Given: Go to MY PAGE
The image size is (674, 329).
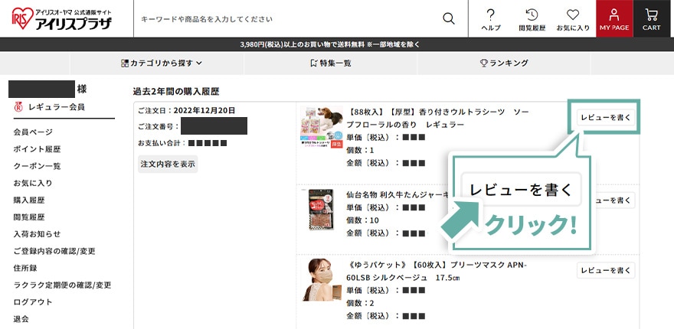Looking at the screenshot, I should (614, 18).
